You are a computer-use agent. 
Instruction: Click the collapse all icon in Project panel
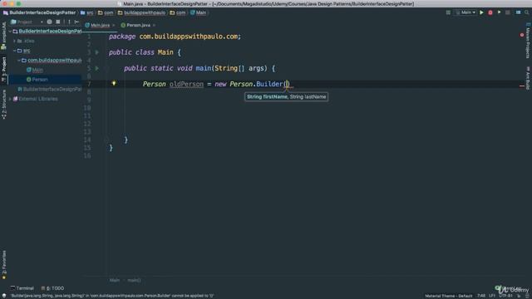(x=58, y=22)
